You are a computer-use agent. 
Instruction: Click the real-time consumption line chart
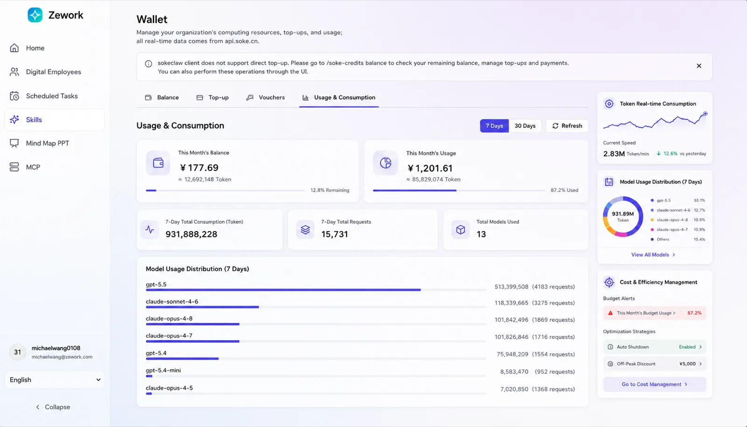coord(655,121)
